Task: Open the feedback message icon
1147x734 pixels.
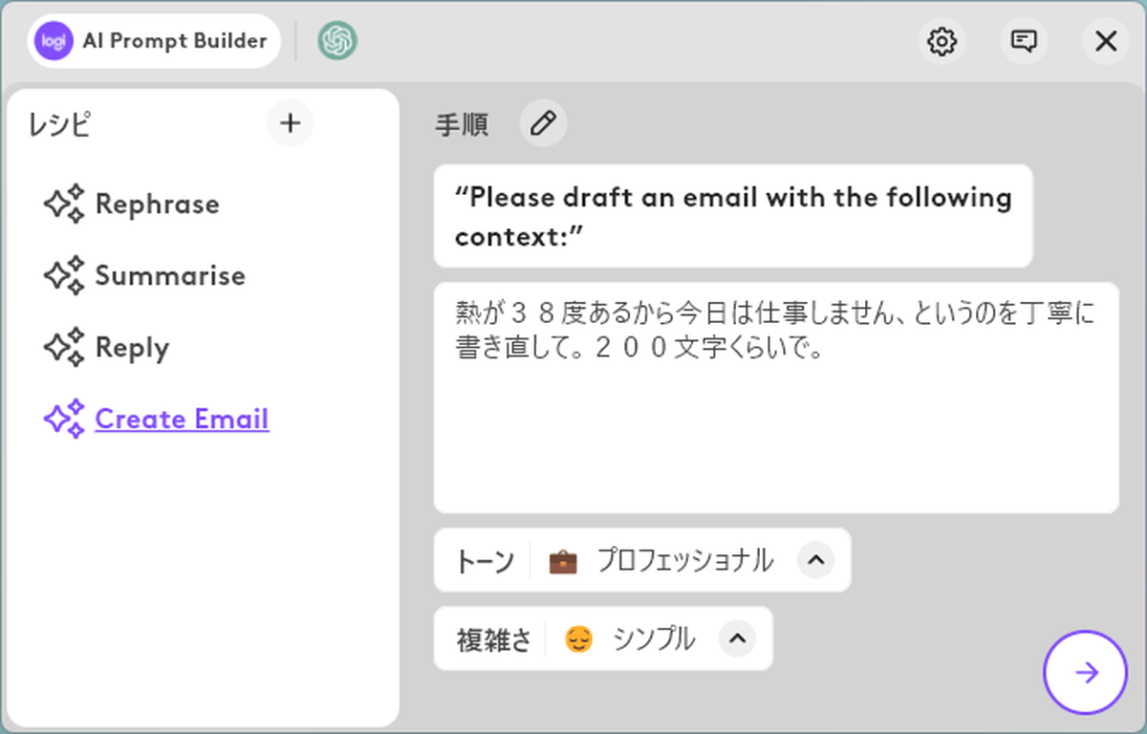Action: click(x=1024, y=41)
